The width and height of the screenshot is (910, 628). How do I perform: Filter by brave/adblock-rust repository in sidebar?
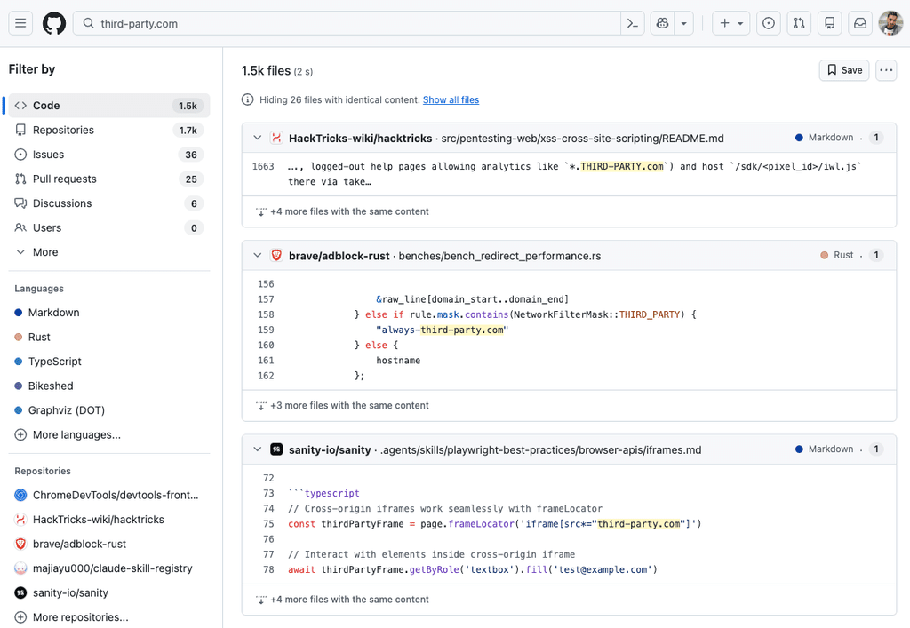[x=109, y=544]
